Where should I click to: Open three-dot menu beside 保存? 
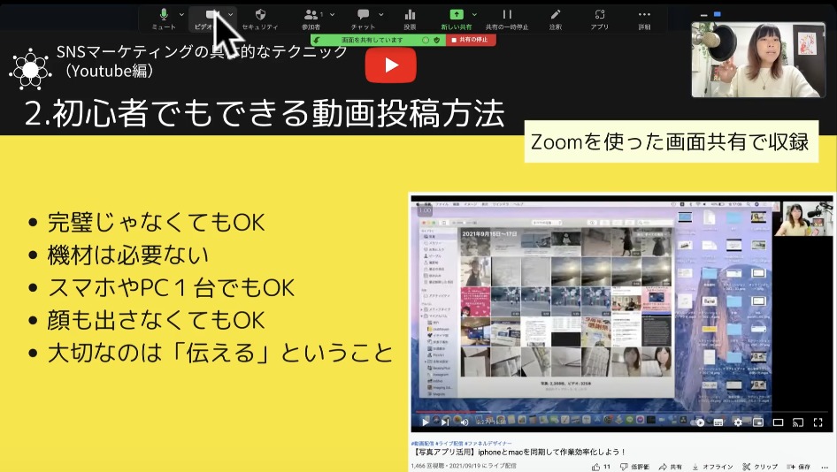click(x=825, y=467)
